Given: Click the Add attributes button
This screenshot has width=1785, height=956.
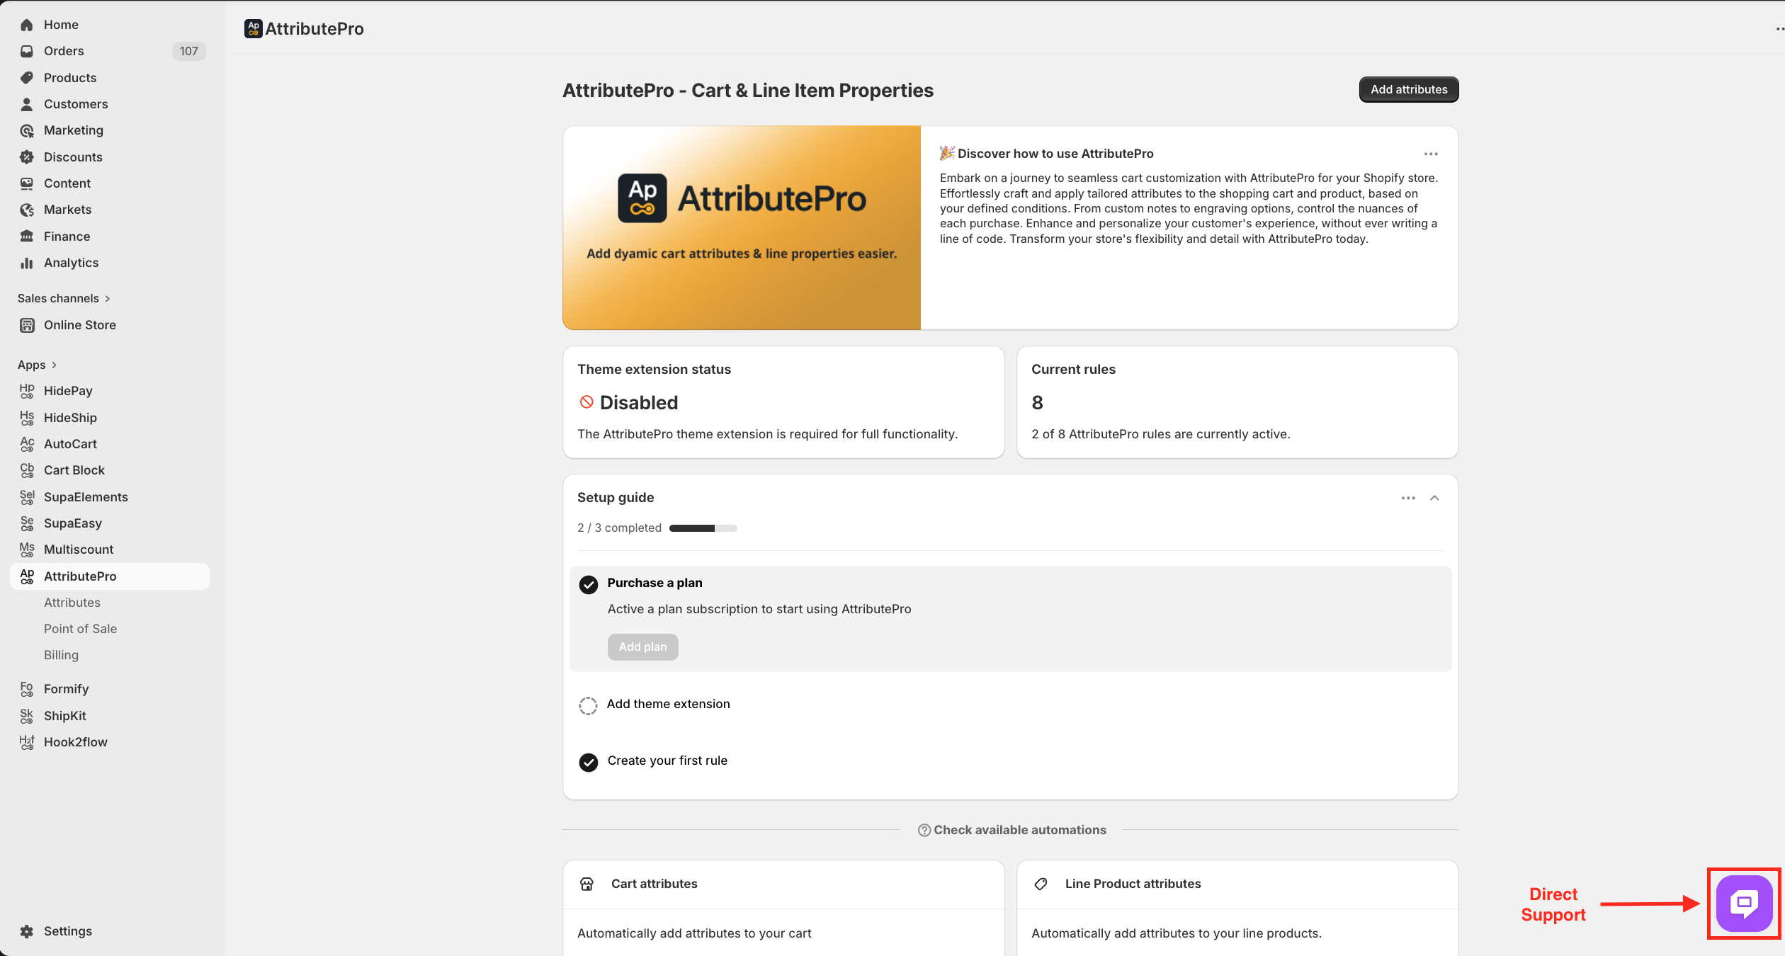Looking at the screenshot, I should (x=1408, y=89).
